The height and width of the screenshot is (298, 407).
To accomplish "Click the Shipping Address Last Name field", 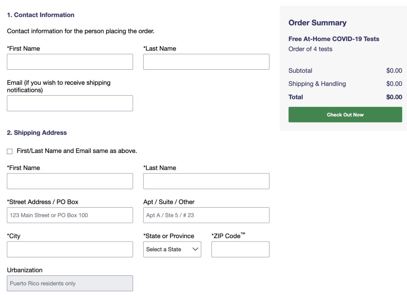I will pyautogui.click(x=206, y=181).
